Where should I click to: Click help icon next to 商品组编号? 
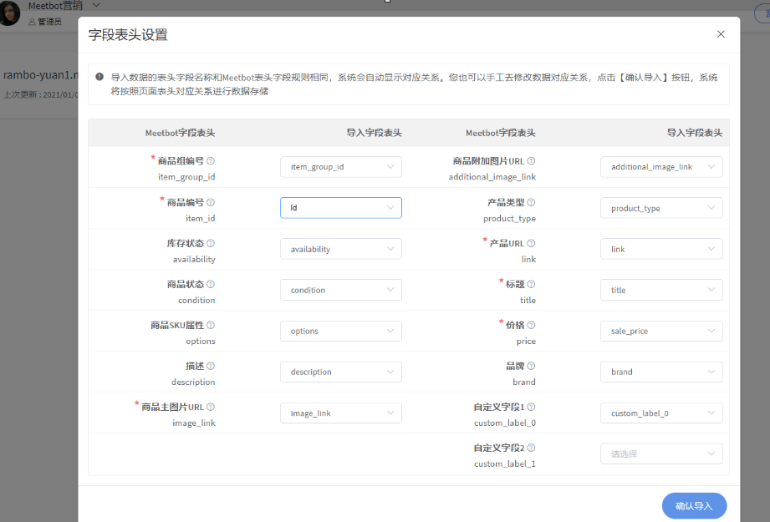(x=210, y=161)
